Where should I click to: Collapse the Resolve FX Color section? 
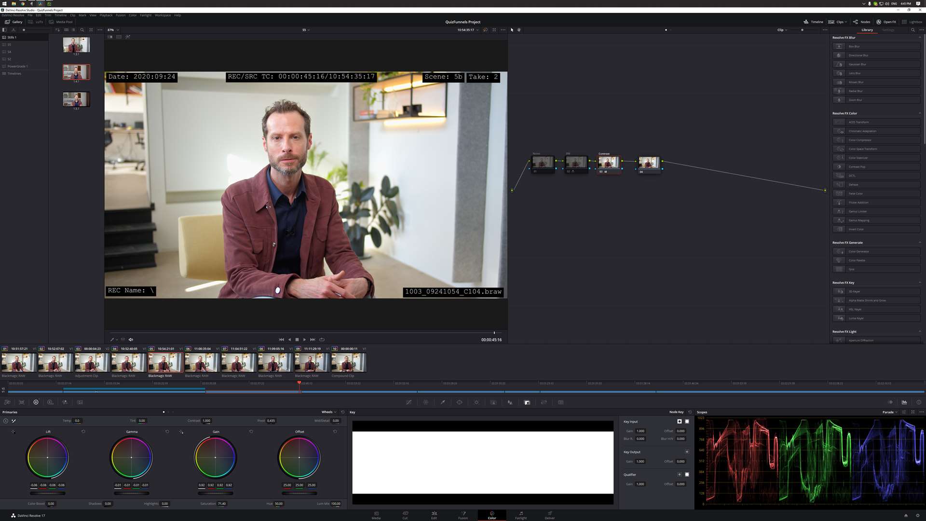point(920,113)
